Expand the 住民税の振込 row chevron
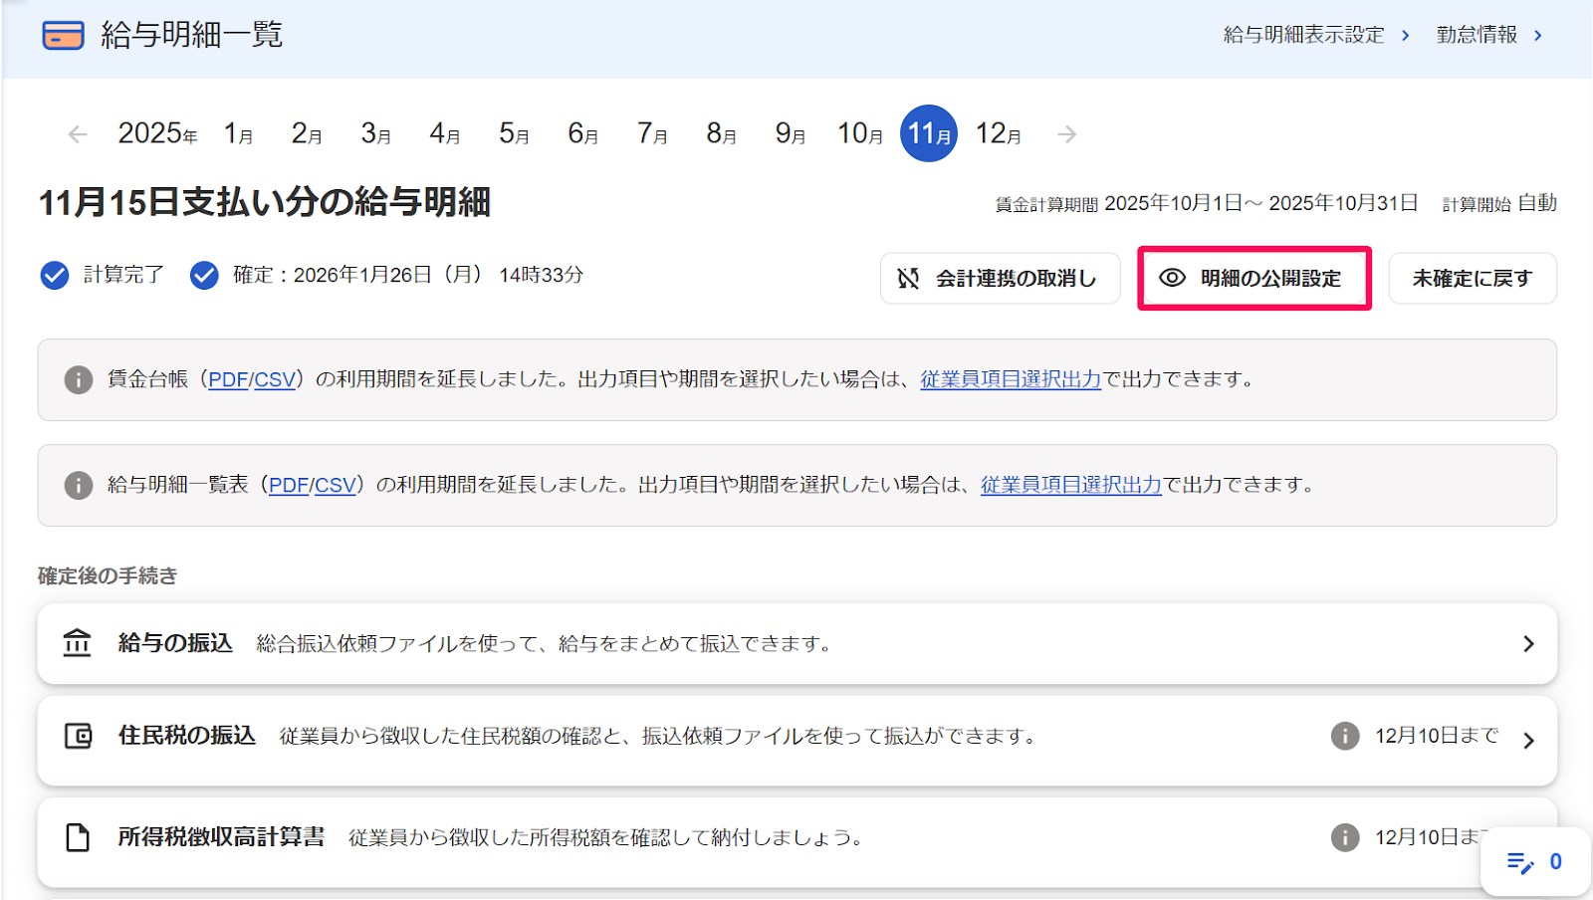Image resolution: width=1593 pixels, height=900 pixels. point(1528,740)
